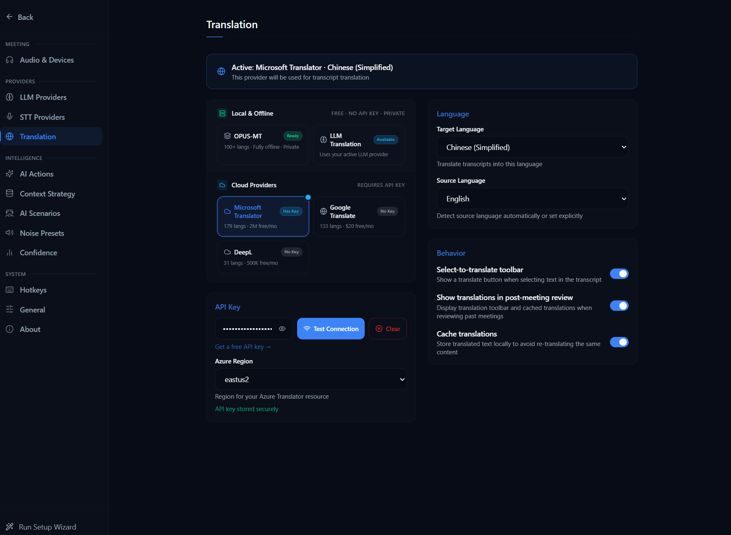731x535 pixels.
Task: Click the Context Strategy database icon
Action: point(10,194)
